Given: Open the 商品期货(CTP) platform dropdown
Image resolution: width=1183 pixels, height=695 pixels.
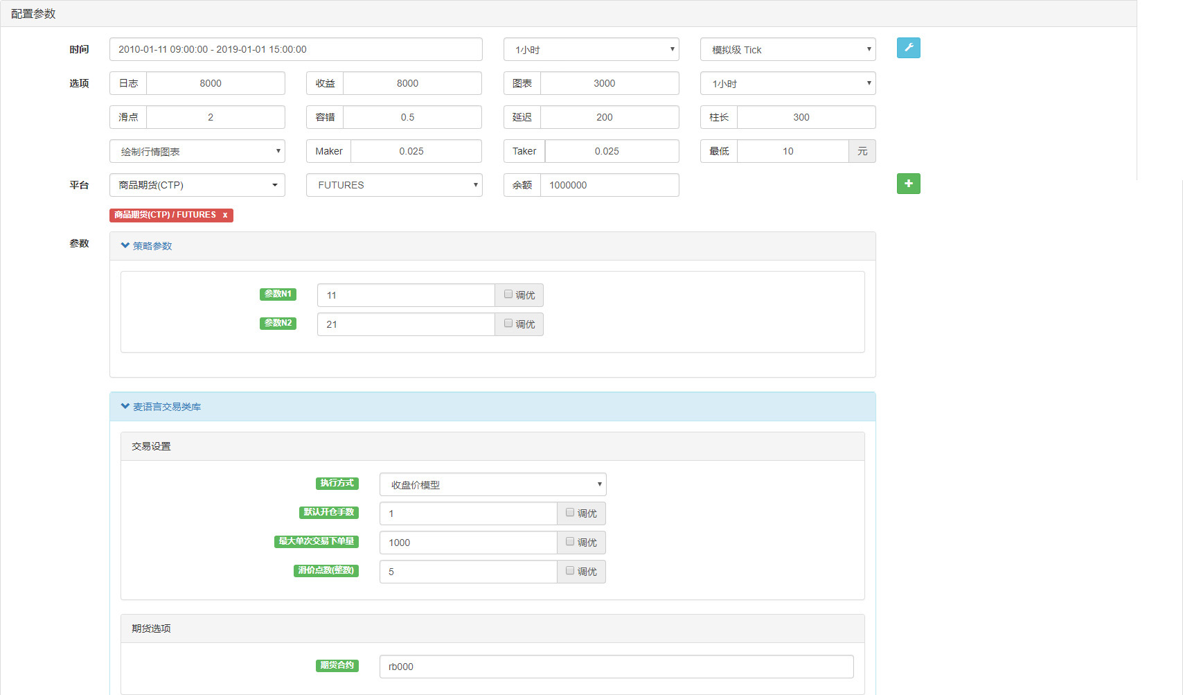Looking at the screenshot, I should click(x=197, y=185).
